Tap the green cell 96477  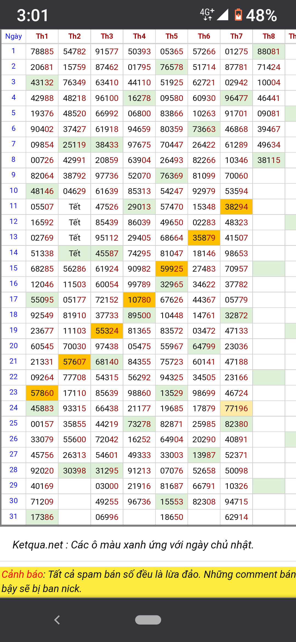(236, 98)
